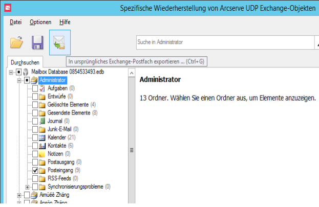Click the yellow Notizen note icon

click(x=42, y=154)
